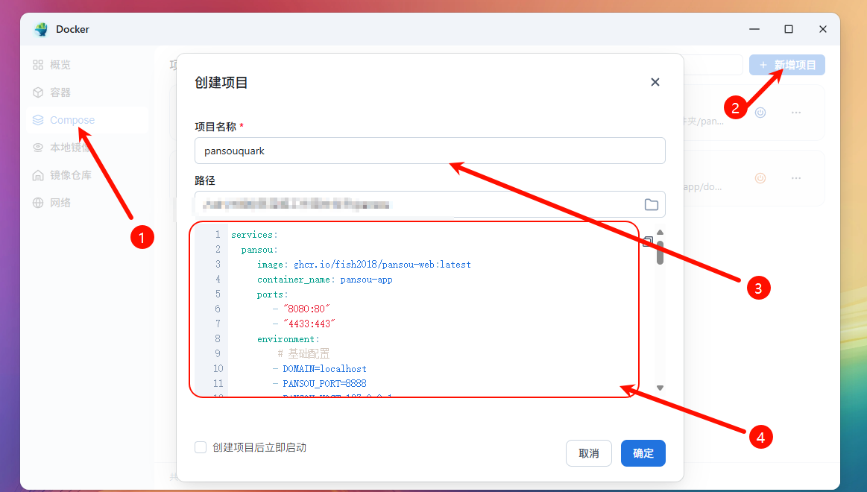867x492 pixels.
Task: Click the 新增项目 add project button
Action: click(786, 65)
